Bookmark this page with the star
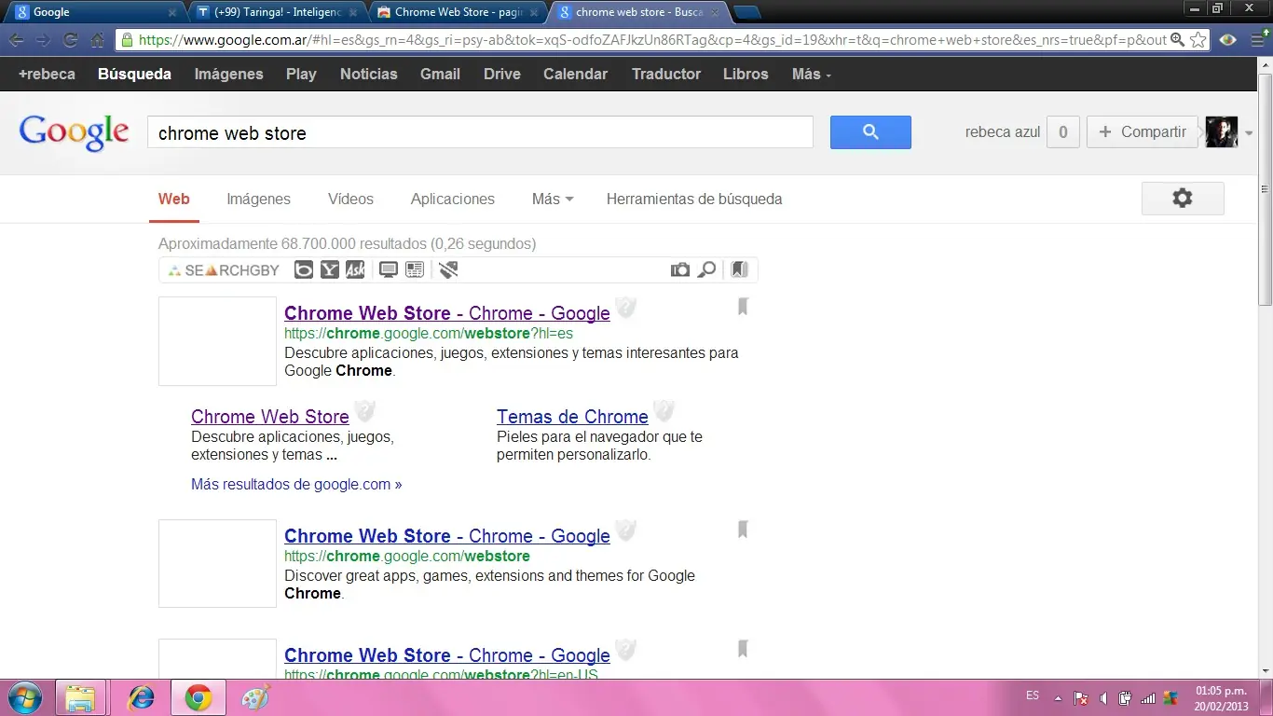Viewport: 1273px width, 716px height. (x=1198, y=40)
